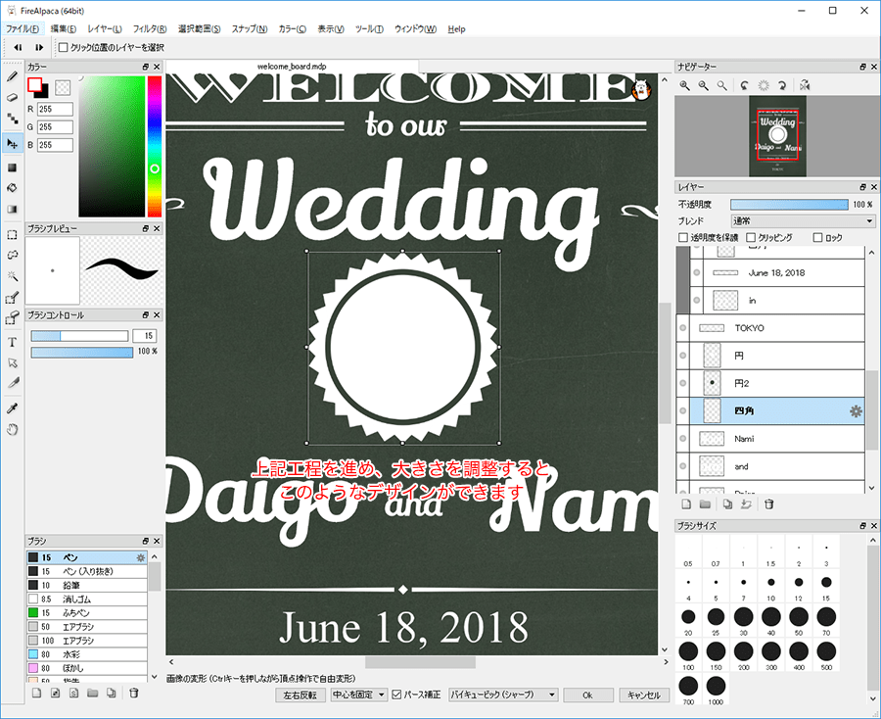Select the Text tool in the toolbar
Image resolution: width=881 pixels, height=719 pixels.
click(x=13, y=342)
